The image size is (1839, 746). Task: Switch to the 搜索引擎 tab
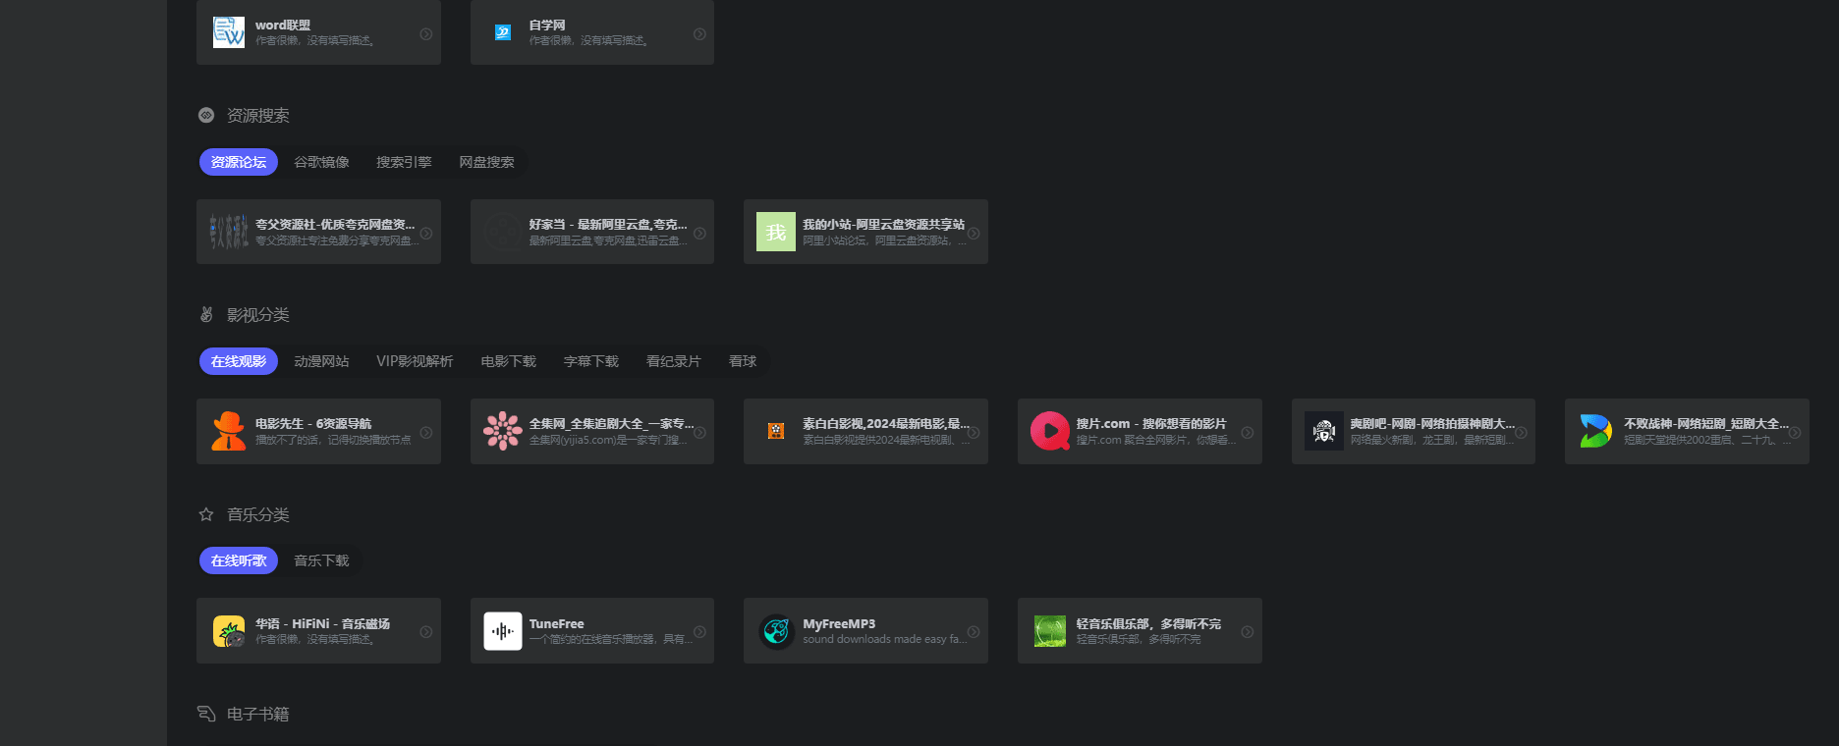click(x=404, y=162)
